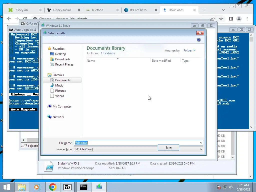The width and height of the screenshot is (256, 192).
Task: Click scroll-left arrow in 7-Zip window
Action: click(x=23, y=140)
